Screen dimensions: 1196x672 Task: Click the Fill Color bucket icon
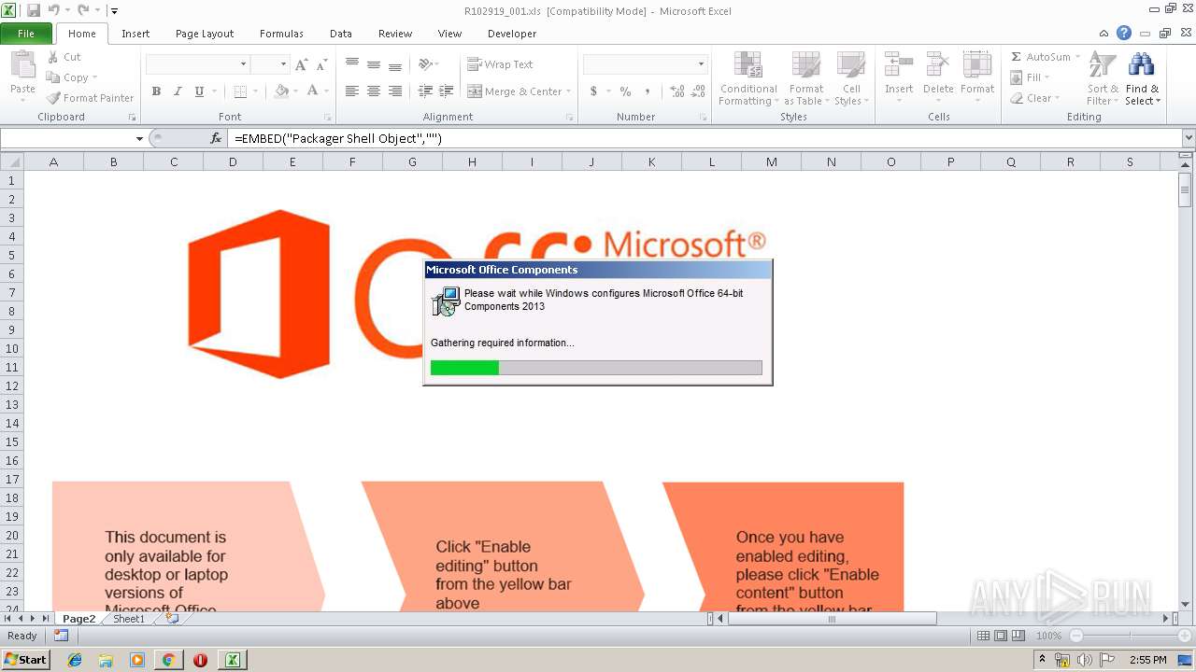point(281,91)
